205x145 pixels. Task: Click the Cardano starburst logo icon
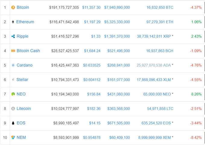pyautogui.click(x=13, y=65)
